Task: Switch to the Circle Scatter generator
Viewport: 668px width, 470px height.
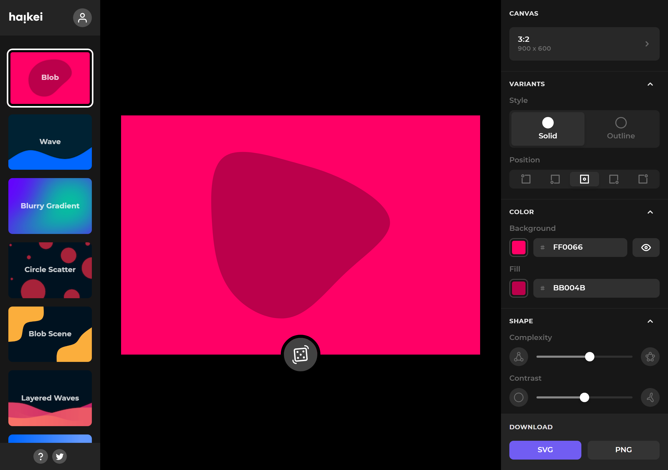Action: coord(50,270)
